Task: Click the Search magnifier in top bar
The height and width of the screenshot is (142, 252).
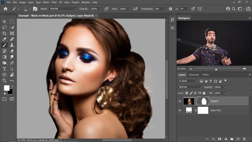Action: tap(233, 9)
